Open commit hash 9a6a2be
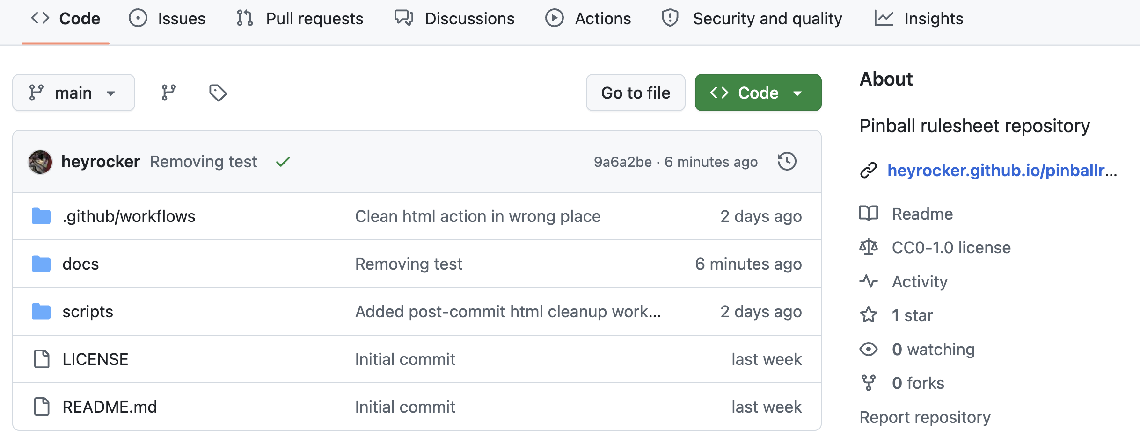This screenshot has width=1140, height=443. tap(623, 162)
